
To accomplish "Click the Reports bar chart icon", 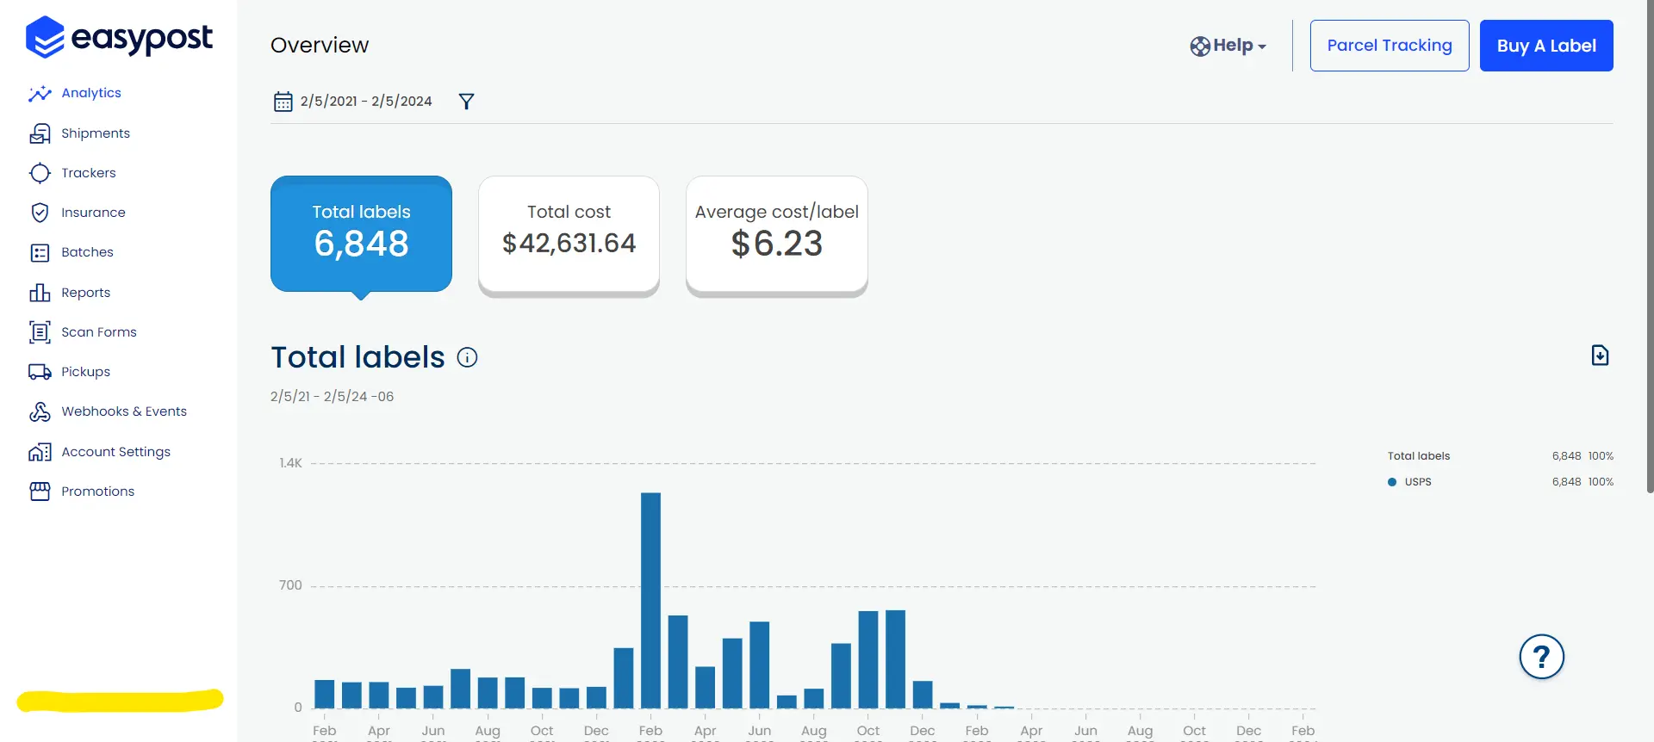I will pos(40,293).
